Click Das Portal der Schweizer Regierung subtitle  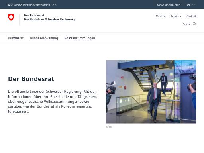coord(49,19)
